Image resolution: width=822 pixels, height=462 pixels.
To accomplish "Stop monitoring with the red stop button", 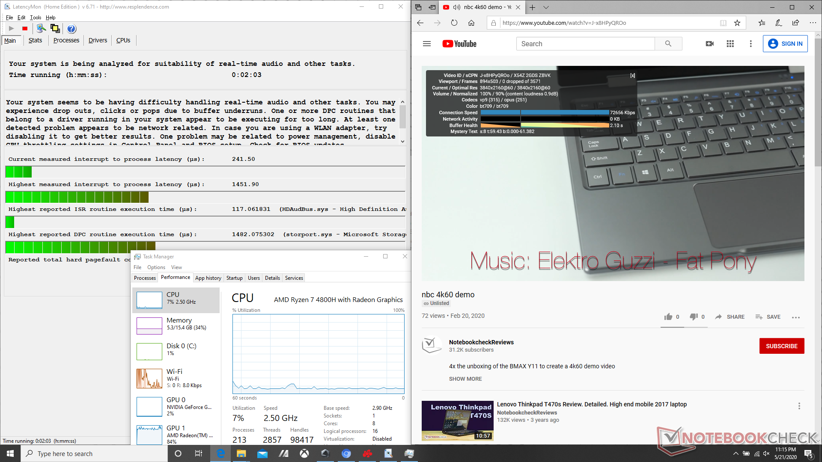I will tap(25, 29).
